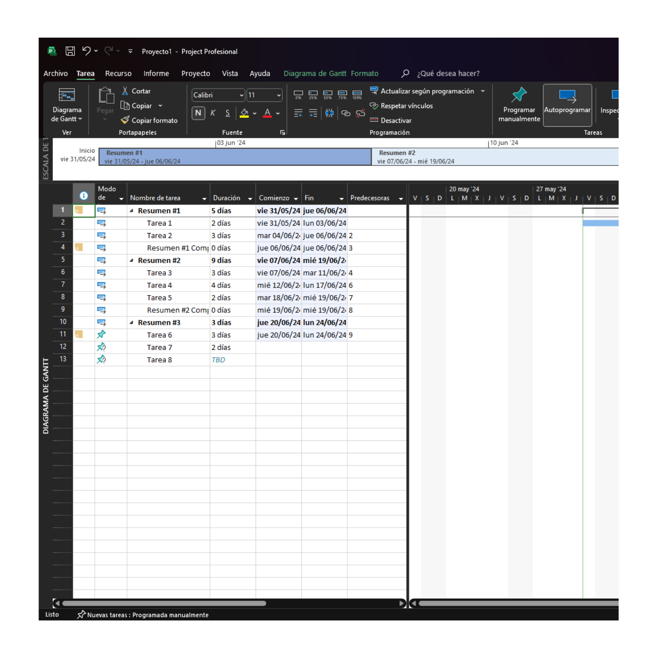
Task: Apply Autoprogramar to the task
Action: point(568,105)
